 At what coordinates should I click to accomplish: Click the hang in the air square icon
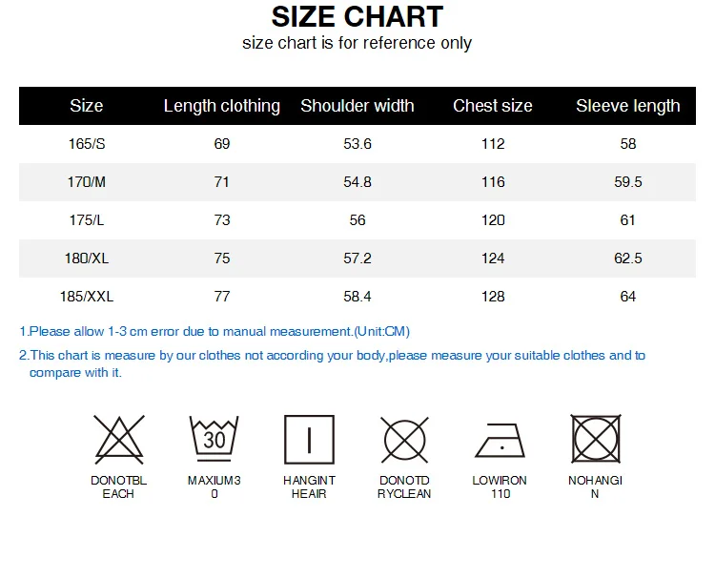click(309, 440)
